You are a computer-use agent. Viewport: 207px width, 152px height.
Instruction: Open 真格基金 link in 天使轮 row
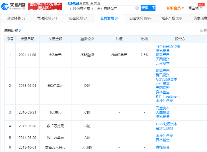pyautogui.click(x=163, y=147)
